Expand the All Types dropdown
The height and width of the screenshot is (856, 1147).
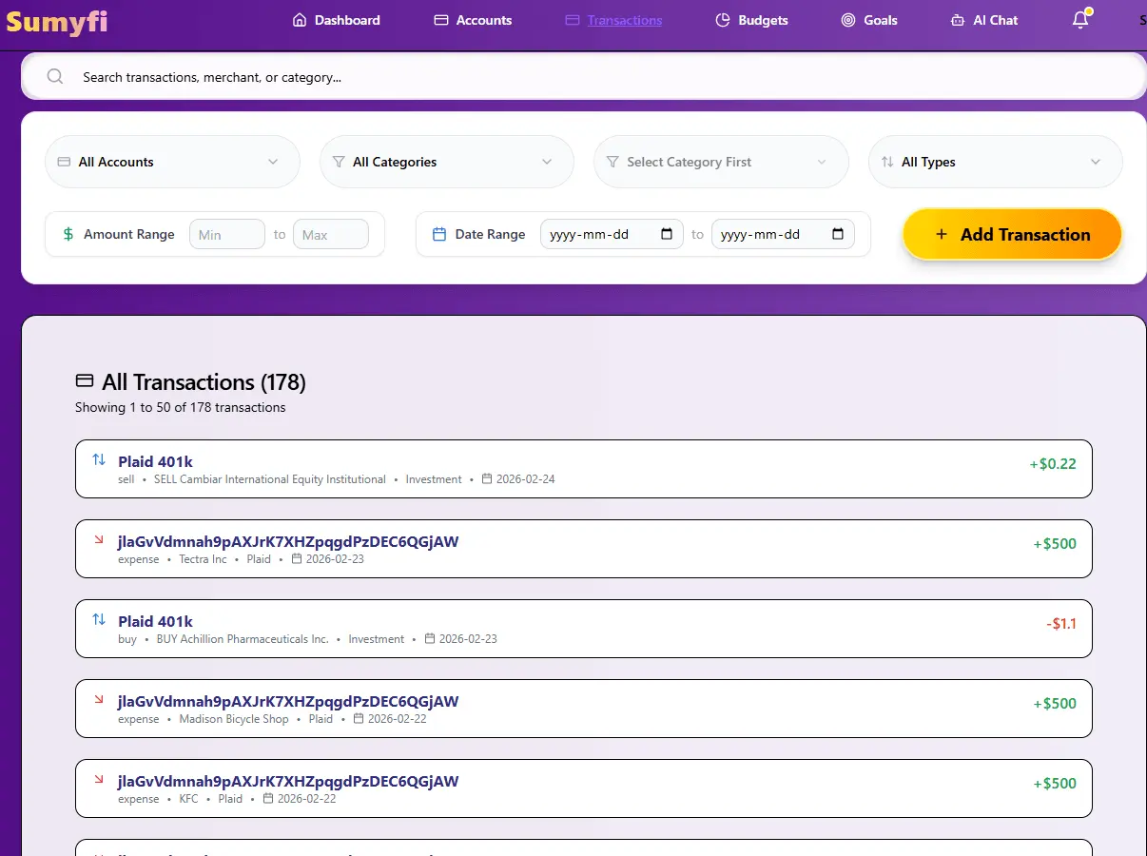coord(996,162)
